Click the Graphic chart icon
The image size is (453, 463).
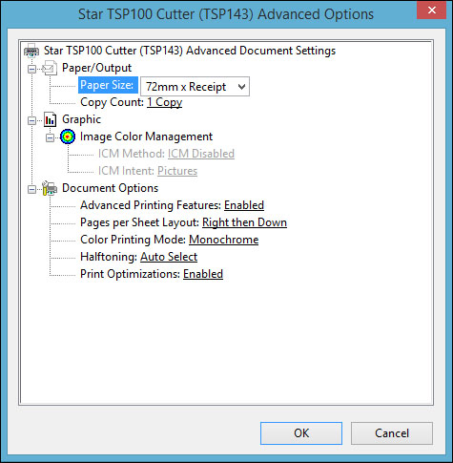point(51,119)
